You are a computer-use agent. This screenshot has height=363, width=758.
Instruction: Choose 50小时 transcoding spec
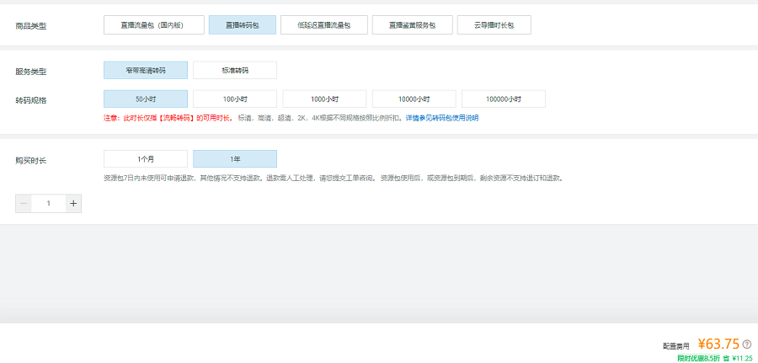coord(146,99)
